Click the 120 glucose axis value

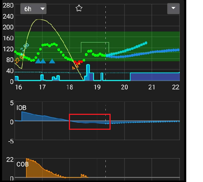click(x=8, y=49)
